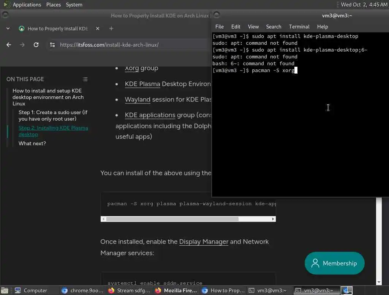The width and height of the screenshot is (389, 295).
Task: Jump to What next? section
Action: pyautogui.click(x=32, y=143)
